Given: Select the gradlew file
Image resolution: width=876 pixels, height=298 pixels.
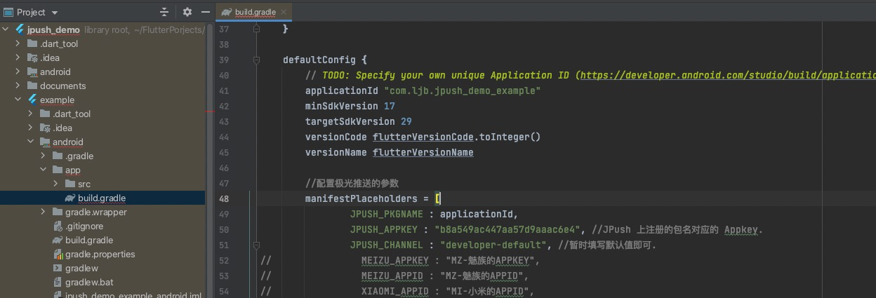Looking at the screenshot, I should (x=81, y=268).
